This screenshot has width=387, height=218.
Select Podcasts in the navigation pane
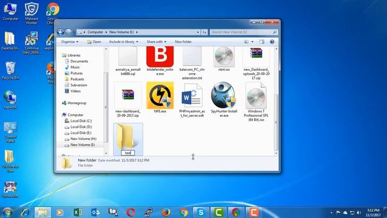point(77,79)
